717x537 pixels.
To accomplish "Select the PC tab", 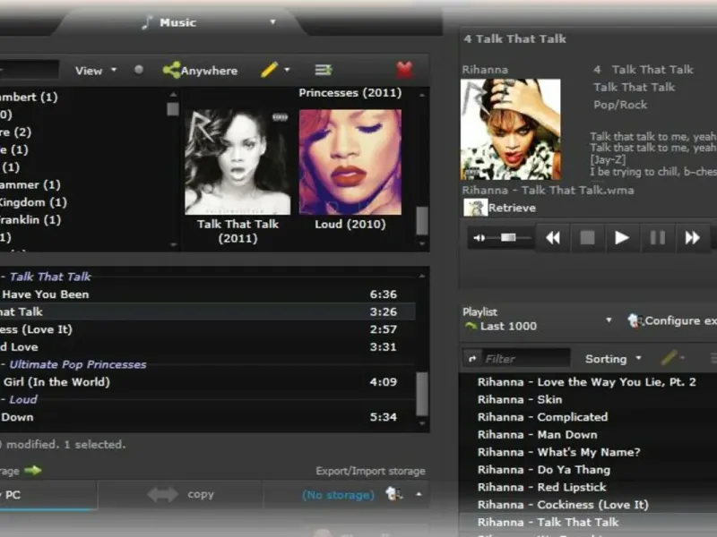I will click(x=48, y=495).
